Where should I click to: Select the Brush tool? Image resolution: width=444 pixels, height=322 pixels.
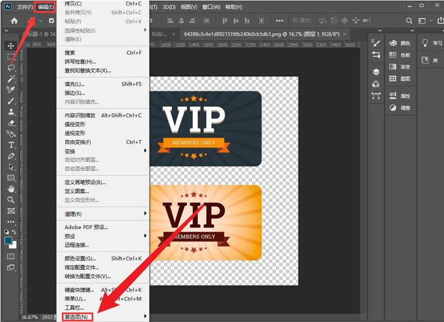pyautogui.click(x=11, y=101)
